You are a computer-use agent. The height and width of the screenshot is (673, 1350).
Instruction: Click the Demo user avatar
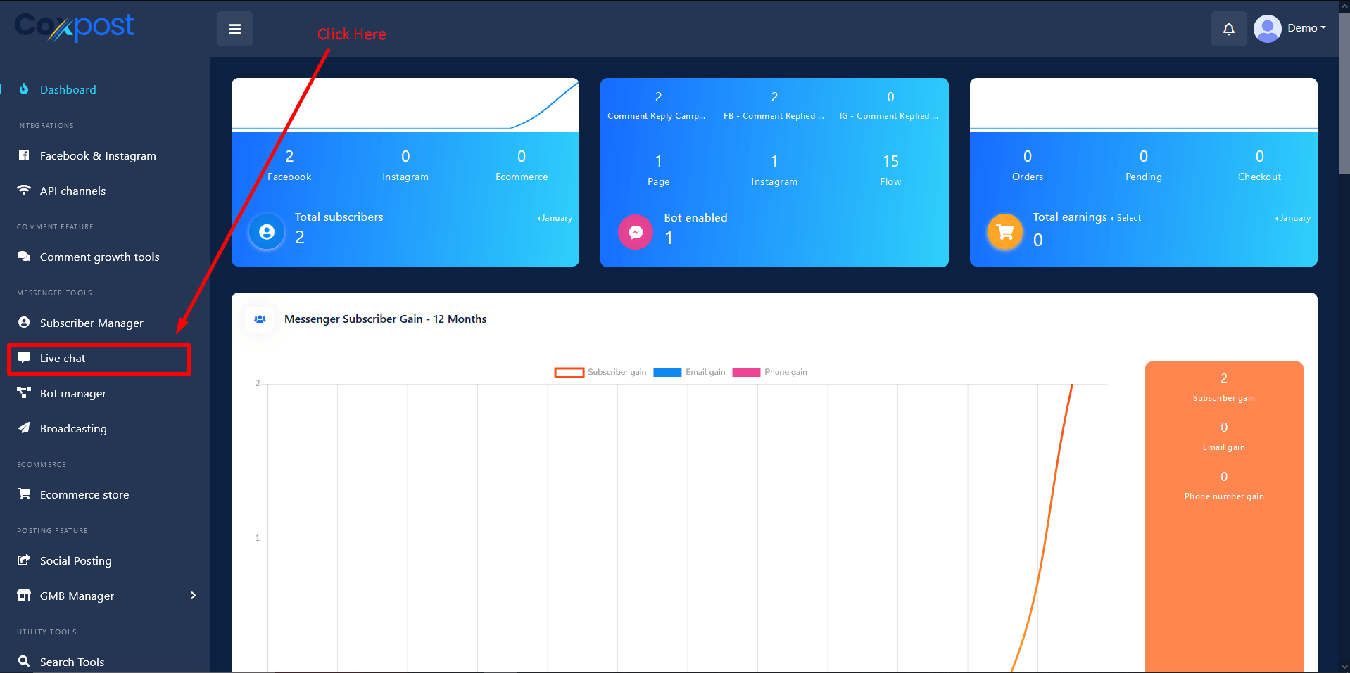click(x=1267, y=29)
